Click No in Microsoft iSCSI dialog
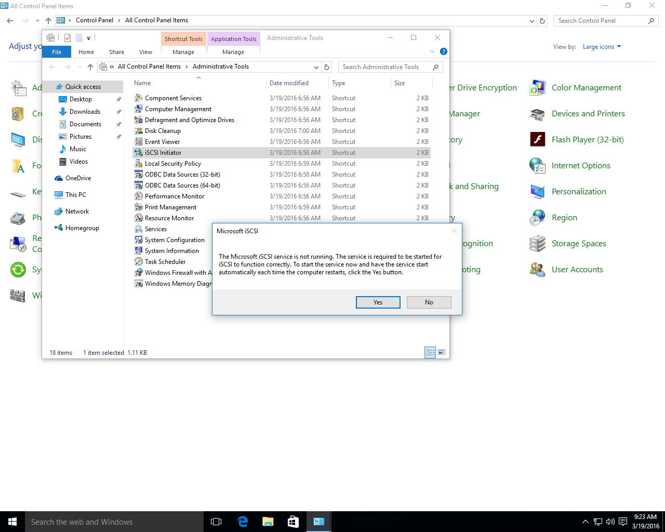 coord(429,302)
